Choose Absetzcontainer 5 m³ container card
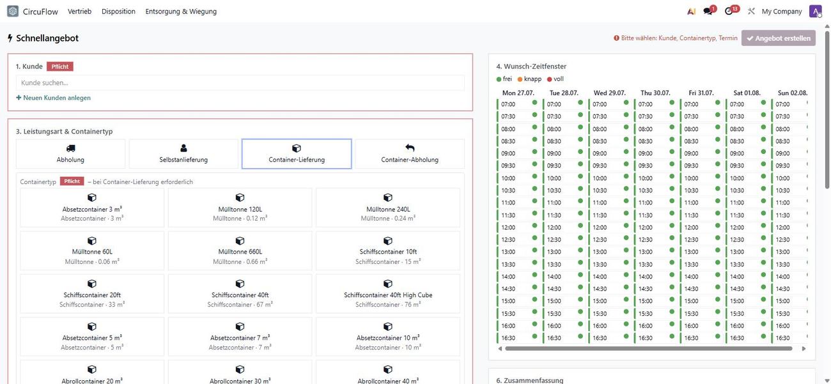The height and width of the screenshot is (384, 831). 92,337
